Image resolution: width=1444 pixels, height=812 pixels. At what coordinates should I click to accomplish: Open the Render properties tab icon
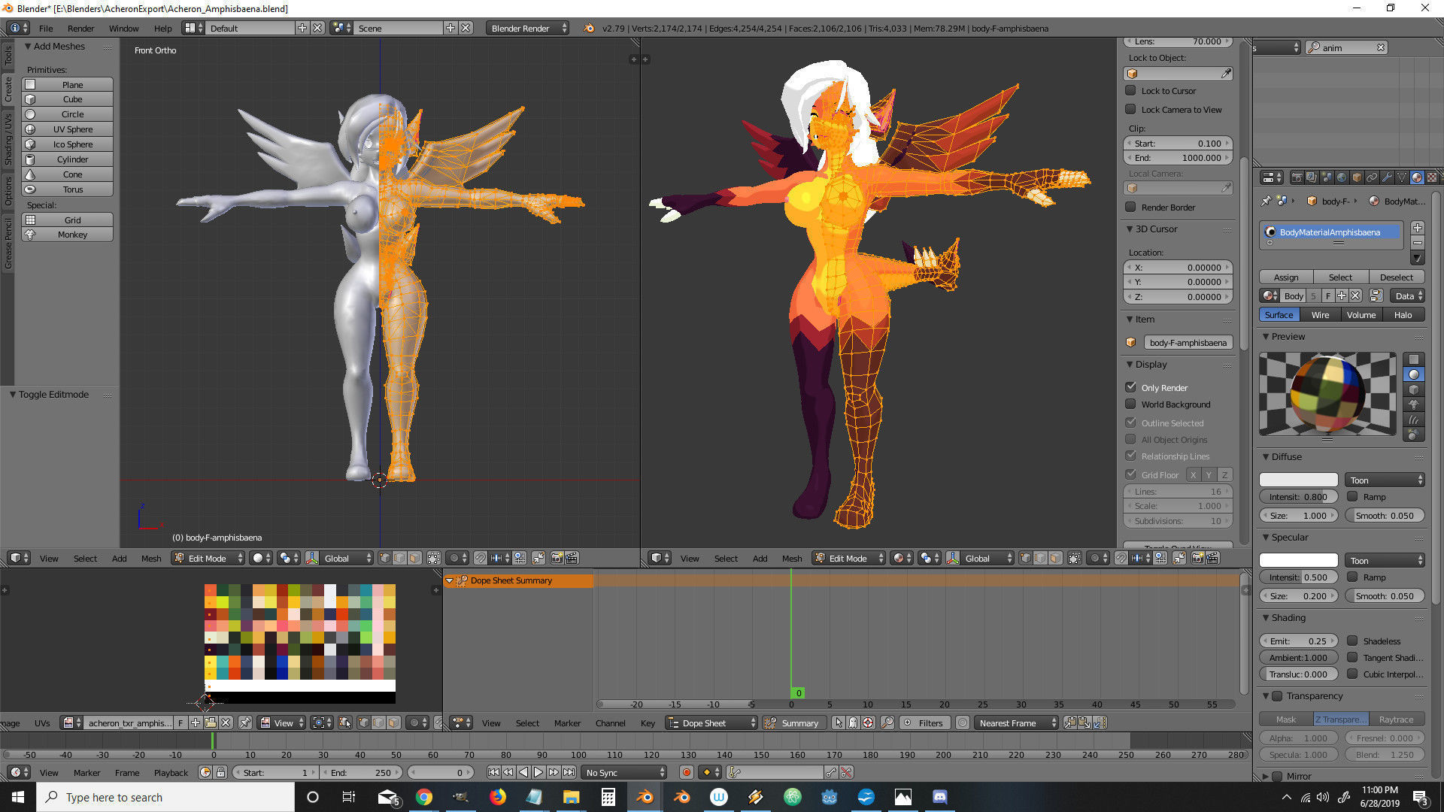1297,177
